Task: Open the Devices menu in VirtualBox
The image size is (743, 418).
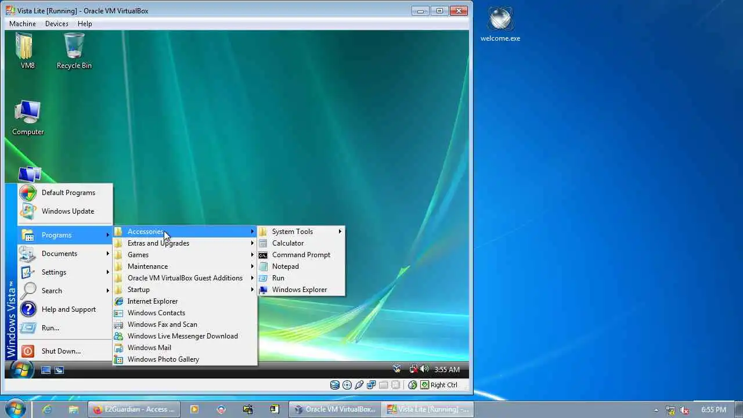Action: coord(56,24)
